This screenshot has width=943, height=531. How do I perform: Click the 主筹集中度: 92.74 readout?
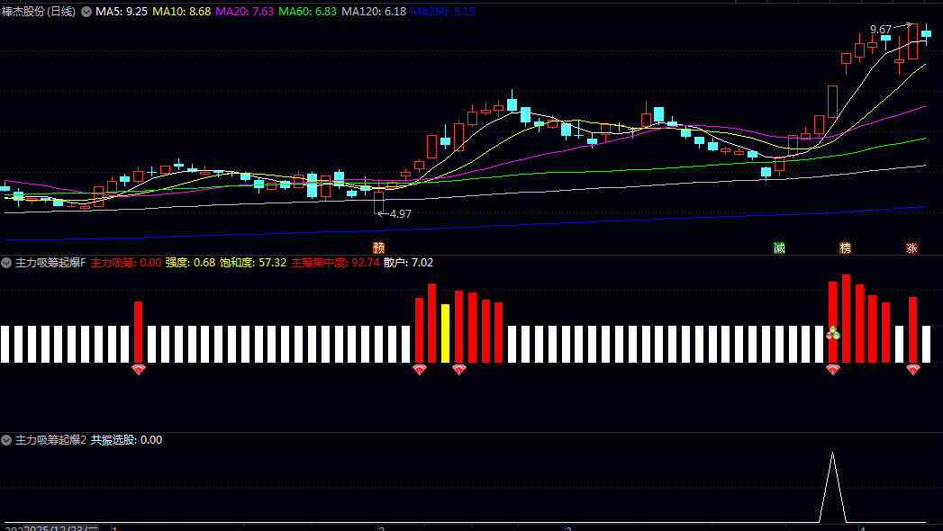click(x=335, y=263)
